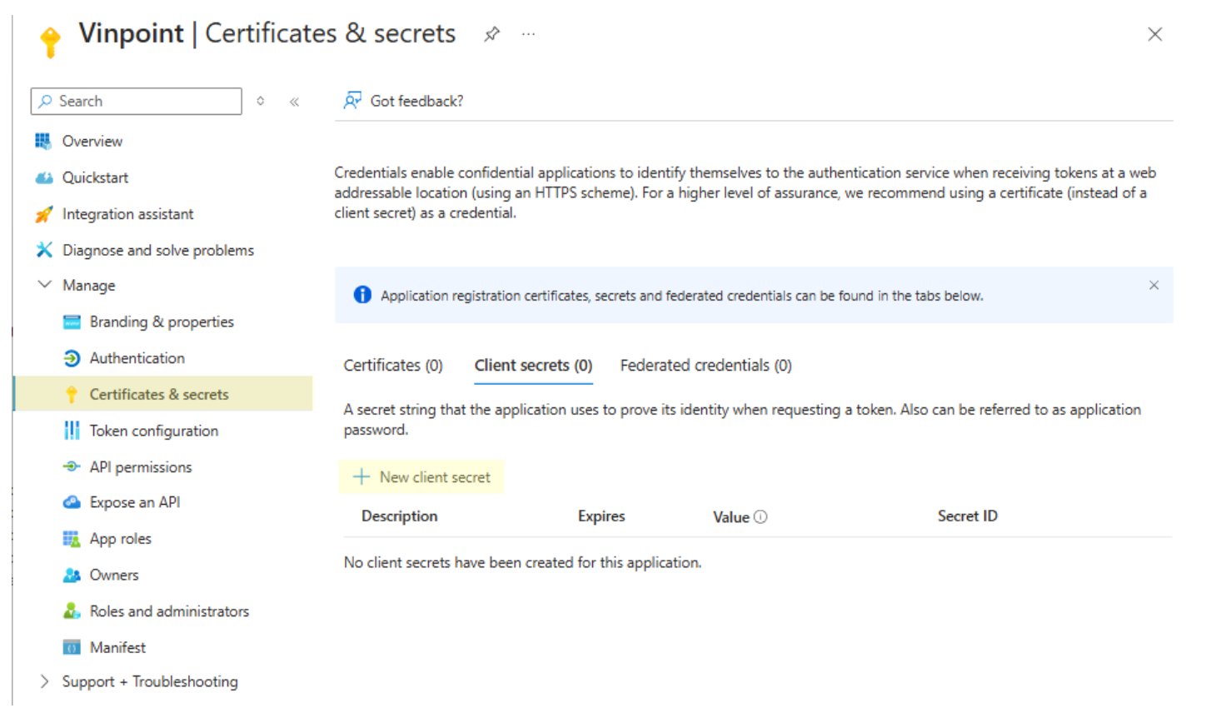Screen dimensions: 1206x718
Task: Click the API permissions icon
Action: pos(72,466)
